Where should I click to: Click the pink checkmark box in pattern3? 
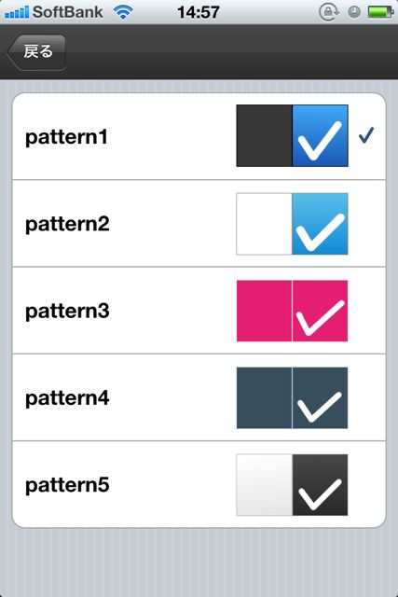pos(320,311)
